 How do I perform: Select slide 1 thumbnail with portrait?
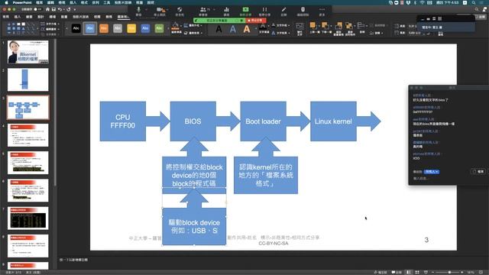tap(28, 52)
